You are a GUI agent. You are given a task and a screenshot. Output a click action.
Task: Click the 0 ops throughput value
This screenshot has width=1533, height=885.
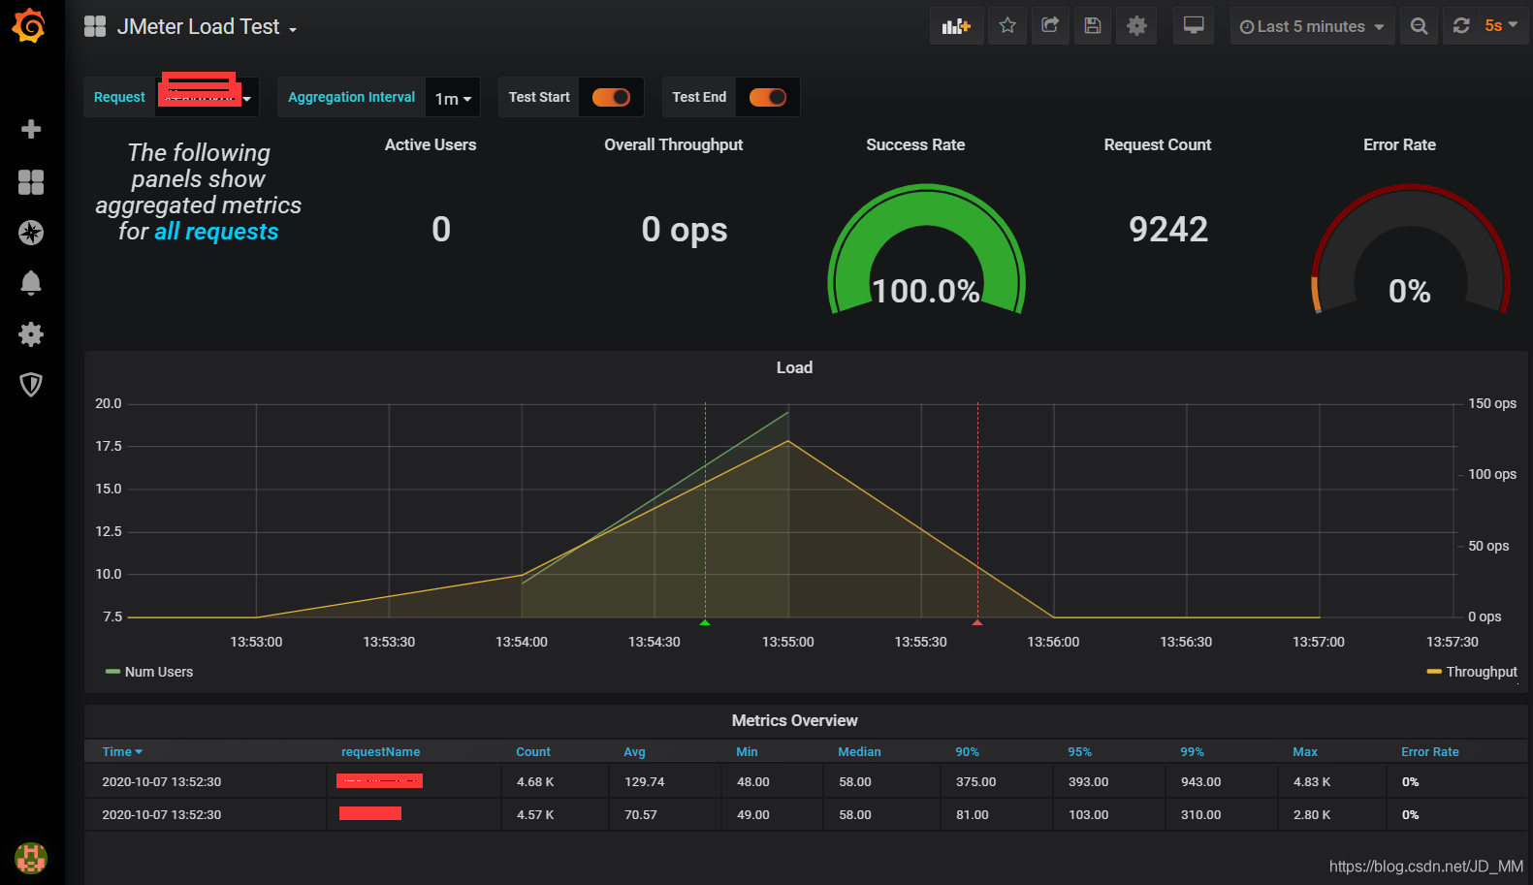click(685, 230)
